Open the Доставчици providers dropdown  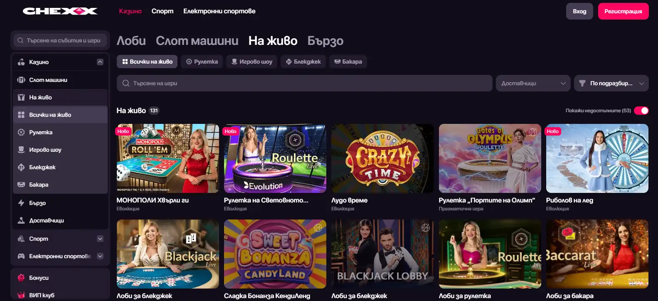tap(533, 83)
